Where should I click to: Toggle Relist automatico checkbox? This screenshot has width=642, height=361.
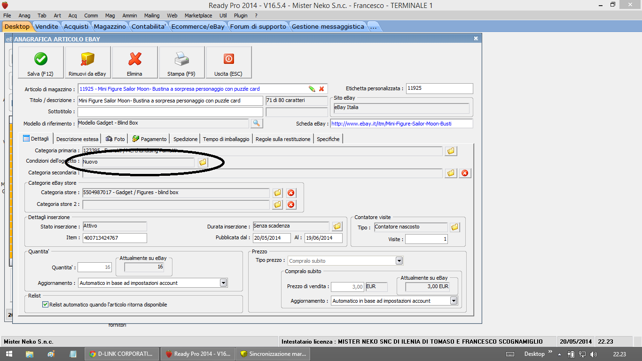[46, 305]
